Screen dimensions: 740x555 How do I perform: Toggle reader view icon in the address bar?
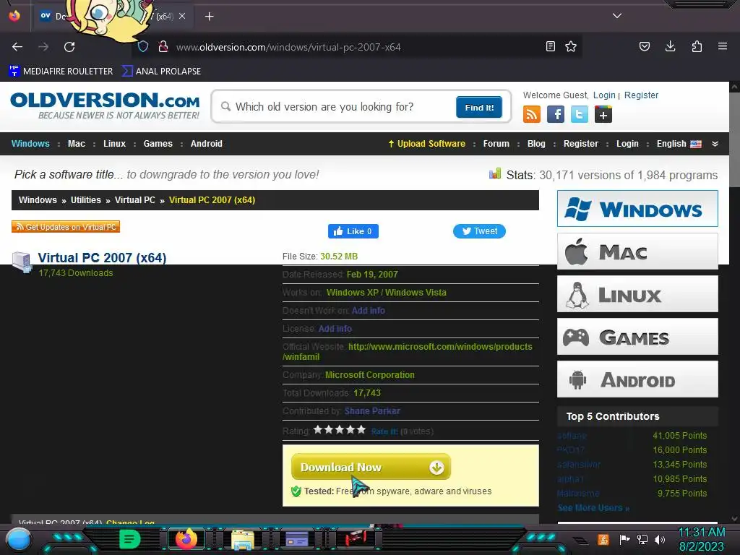coord(550,46)
